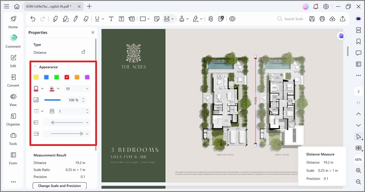Select the yellow color swatch
Viewport: 365px width, 192px height.
36,77
